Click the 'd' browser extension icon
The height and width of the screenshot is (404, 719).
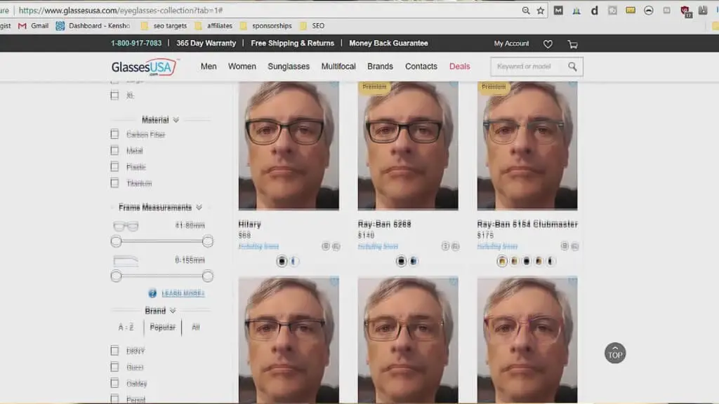coord(594,10)
